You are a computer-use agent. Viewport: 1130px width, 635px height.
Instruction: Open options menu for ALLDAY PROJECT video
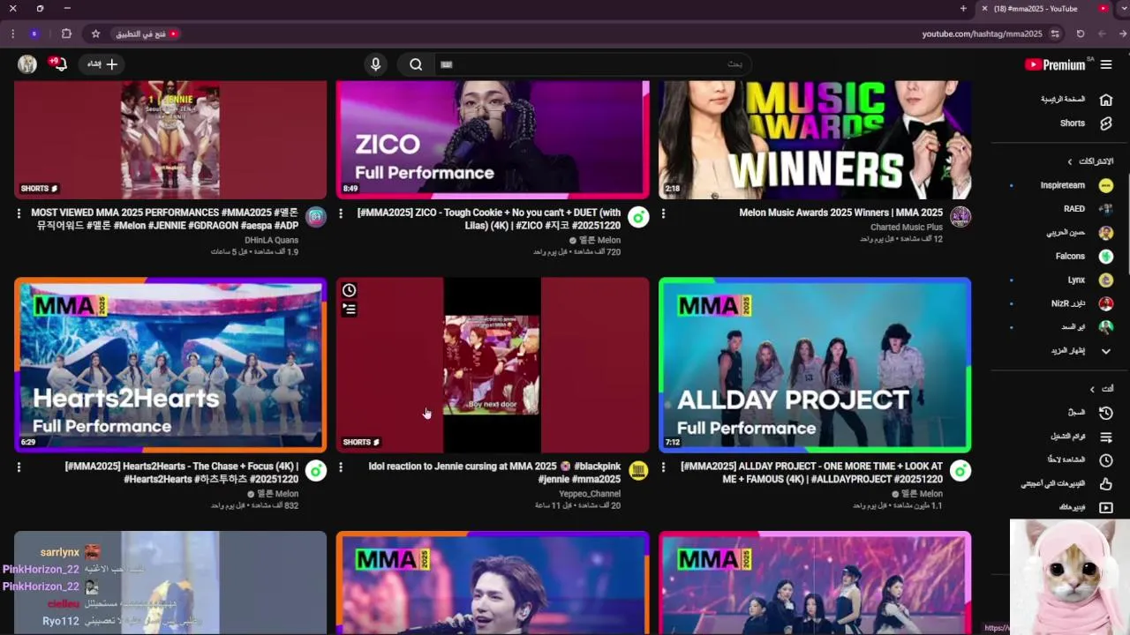[x=663, y=467]
